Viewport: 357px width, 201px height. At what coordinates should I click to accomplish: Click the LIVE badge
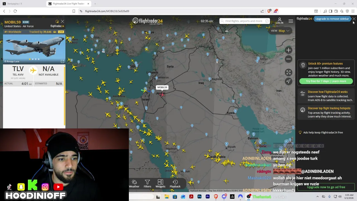pyautogui.click(x=61, y=32)
